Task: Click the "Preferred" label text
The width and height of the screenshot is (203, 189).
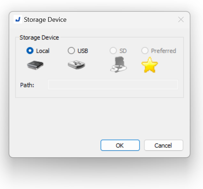Action: pos(164,51)
